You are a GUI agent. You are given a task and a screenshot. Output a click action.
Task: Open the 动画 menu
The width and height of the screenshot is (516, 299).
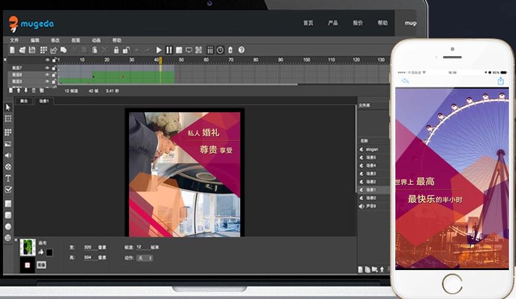96,40
